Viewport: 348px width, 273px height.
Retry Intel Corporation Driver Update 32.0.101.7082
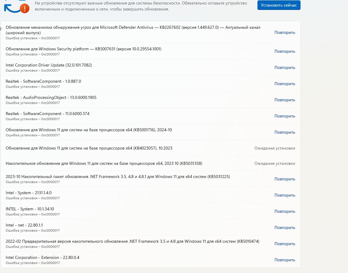point(284,67)
